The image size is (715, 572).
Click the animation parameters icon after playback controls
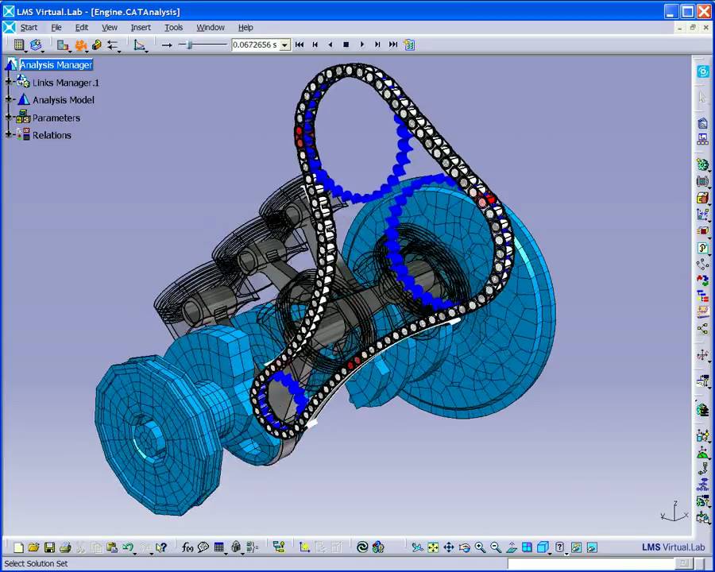pos(409,44)
